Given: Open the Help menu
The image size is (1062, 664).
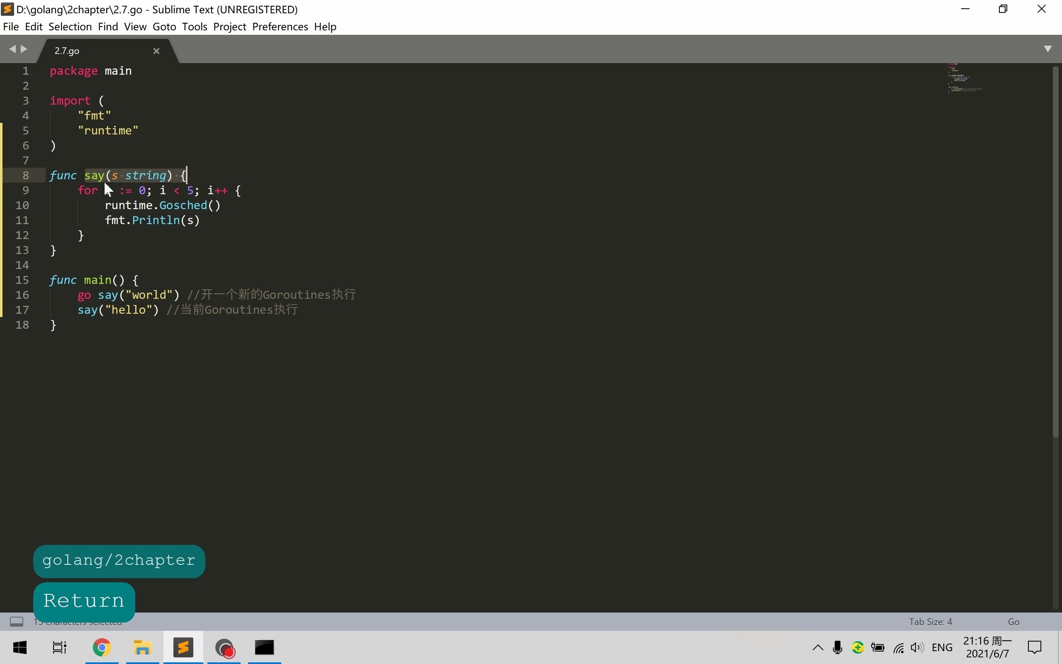Looking at the screenshot, I should (x=325, y=27).
